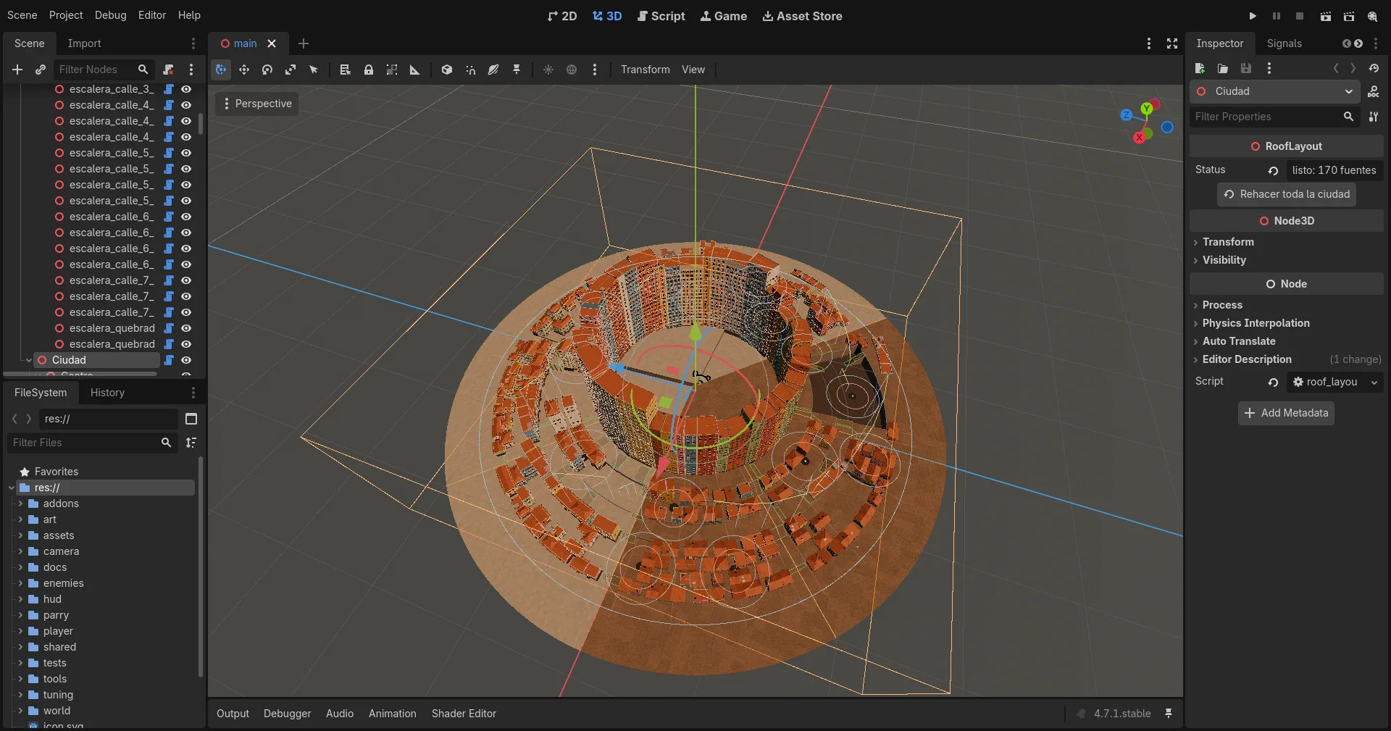Toggle the preview sunlight icon
The height and width of the screenshot is (731, 1391).
click(x=548, y=70)
